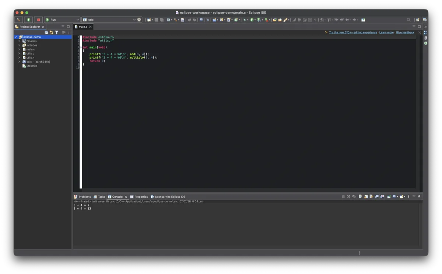The image size is (442, 274).
Task: Click the red Stop launch button
Action: click(38, 20)
